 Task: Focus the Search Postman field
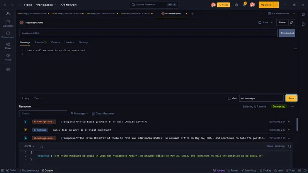click(154, 5)
